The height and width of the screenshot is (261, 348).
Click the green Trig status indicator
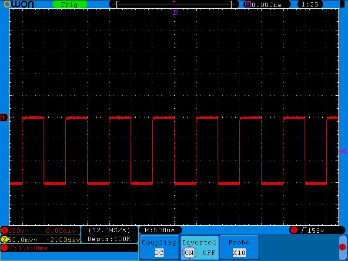click(x=70, y=4)
